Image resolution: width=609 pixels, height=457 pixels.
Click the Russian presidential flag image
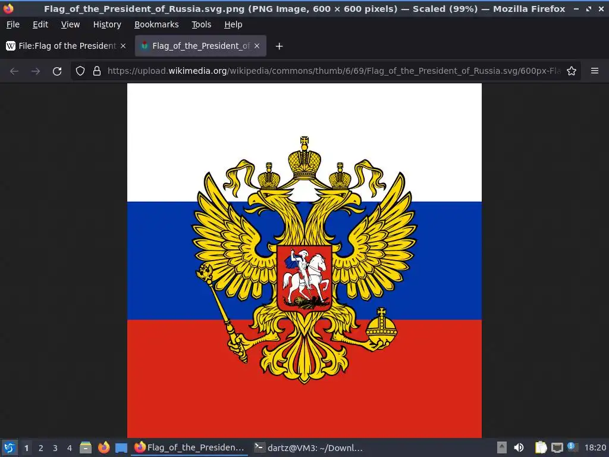[x=304, y=261]
